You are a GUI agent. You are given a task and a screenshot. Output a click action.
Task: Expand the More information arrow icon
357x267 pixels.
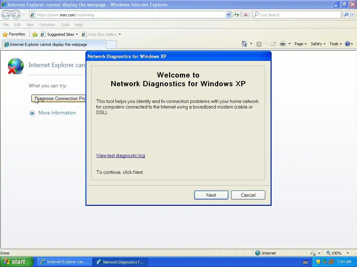pyautogui.click(x=32, y=113)
